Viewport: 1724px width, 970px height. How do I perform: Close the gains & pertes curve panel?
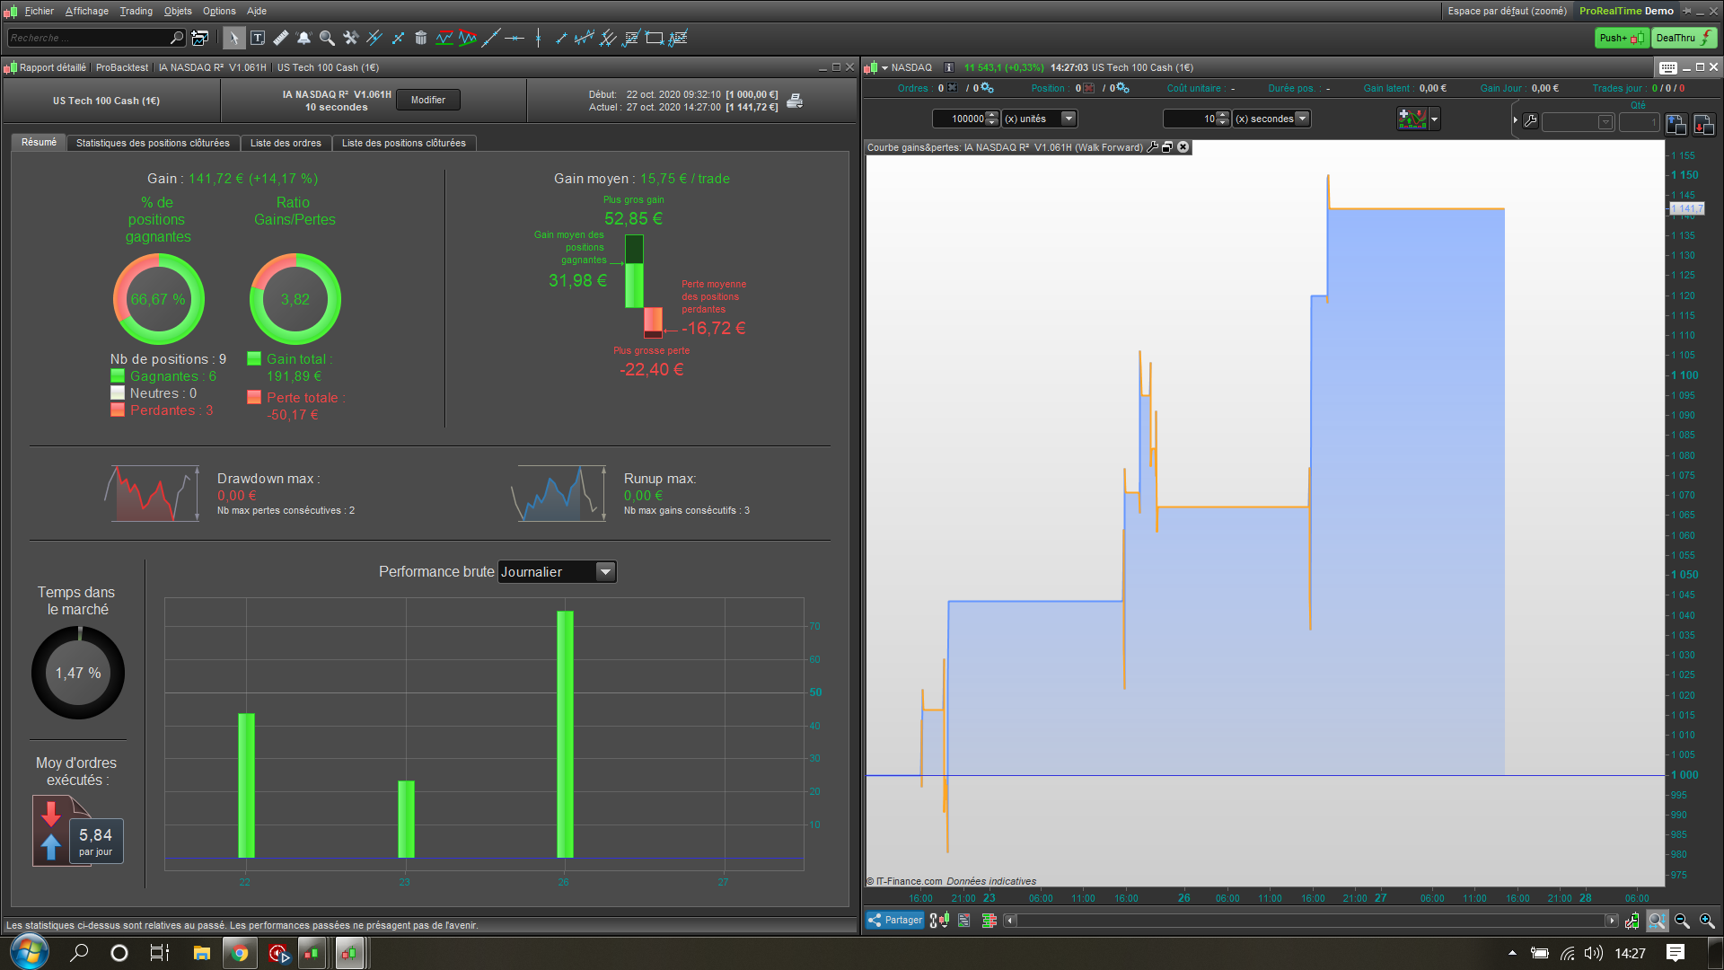coord(1183,147)
